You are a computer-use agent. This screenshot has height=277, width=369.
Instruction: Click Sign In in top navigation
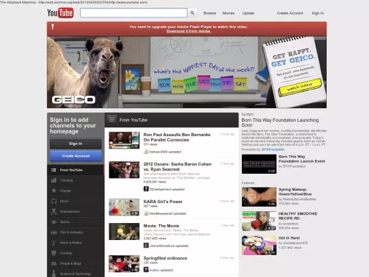coord(318,13)
